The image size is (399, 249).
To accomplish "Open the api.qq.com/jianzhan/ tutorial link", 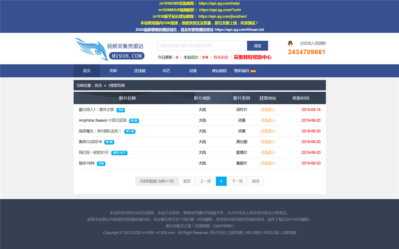I will [222, 16].
